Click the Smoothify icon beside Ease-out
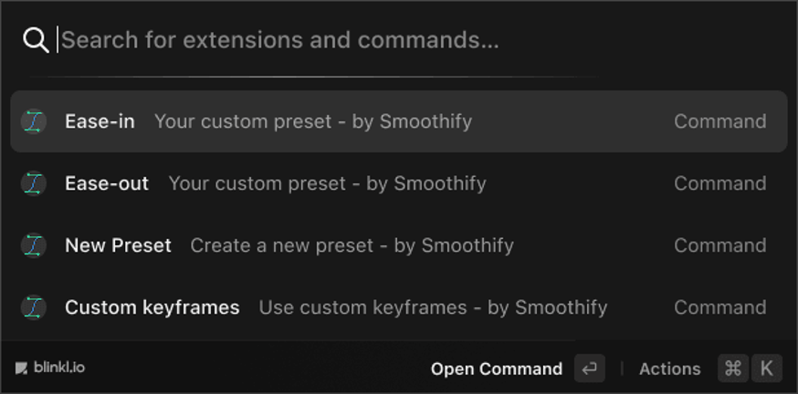The width and height of the screenshot is (798, 394). pyautogui.click(x=34, y=183)
